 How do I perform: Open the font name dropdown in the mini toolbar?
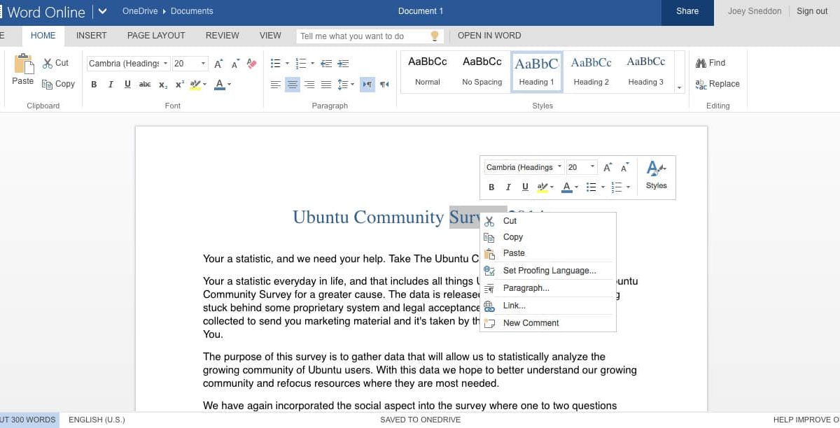(x=559, y=167)
